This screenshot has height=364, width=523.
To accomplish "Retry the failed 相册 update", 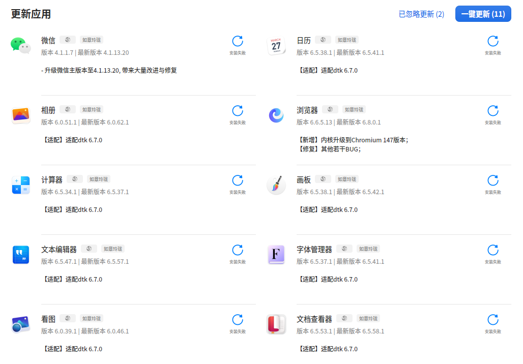I will (238, 111).
